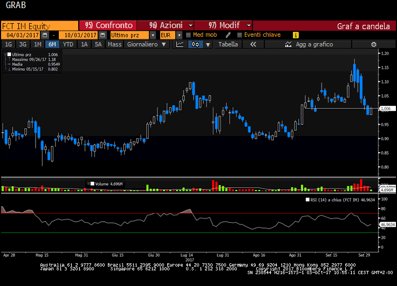Click the pencil annotation tool icon
397x286 pixels.
click(x=228, y=35)
